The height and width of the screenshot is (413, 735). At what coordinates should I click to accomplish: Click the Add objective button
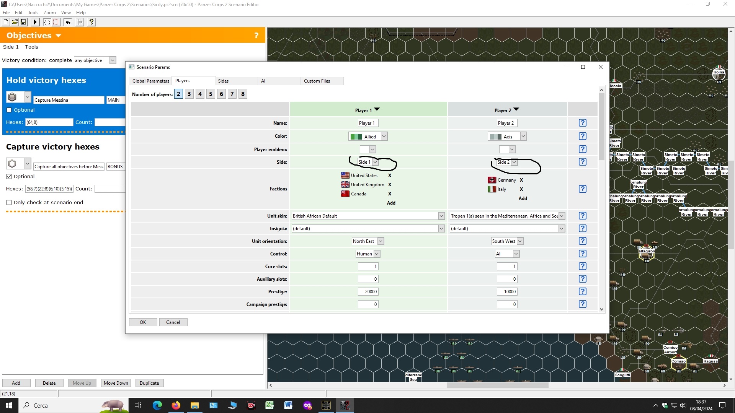pyautogui.click(x=16, y=383)
